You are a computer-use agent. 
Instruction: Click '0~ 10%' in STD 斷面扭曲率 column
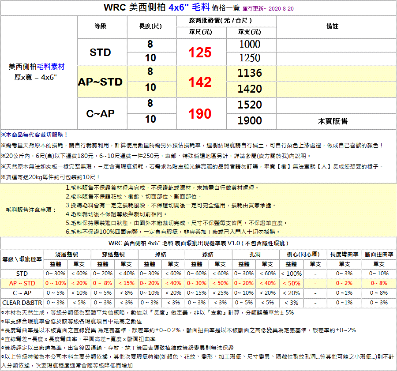[379, 274]
